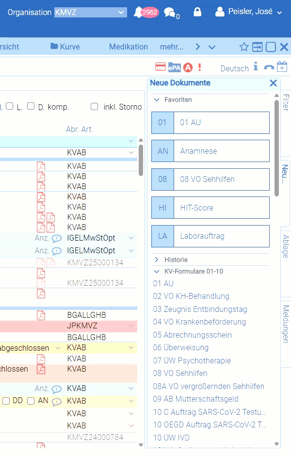Mark as favorite with star icon
Screen dimensions: 291x456
click(244, 47)
